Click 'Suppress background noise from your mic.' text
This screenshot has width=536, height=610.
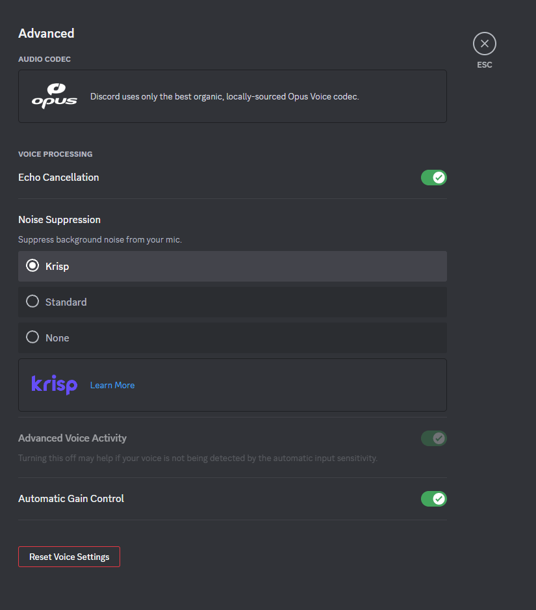100,239
